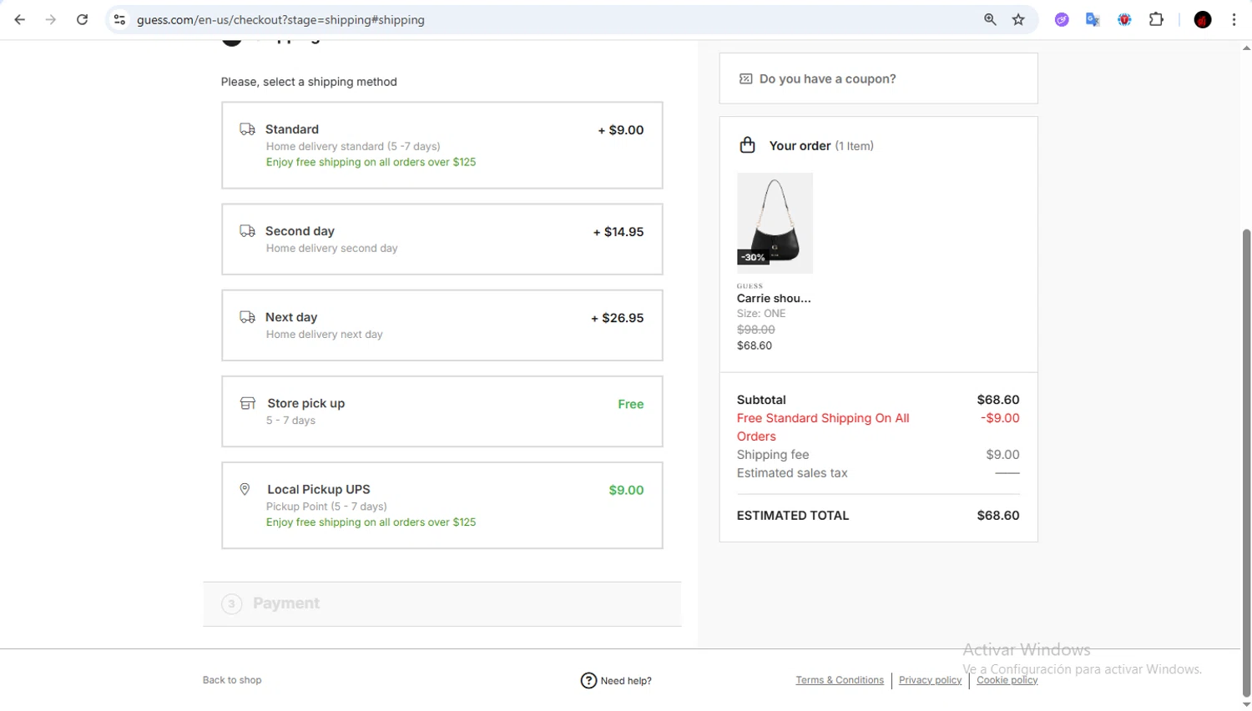Expand the 'Do you have a coupon?' section
Screen dimensions: 1252x711
pos(878,78)
